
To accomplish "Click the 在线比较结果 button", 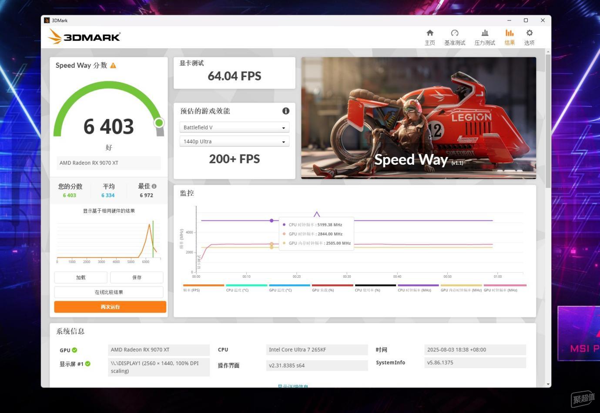I will coord(109,292).
